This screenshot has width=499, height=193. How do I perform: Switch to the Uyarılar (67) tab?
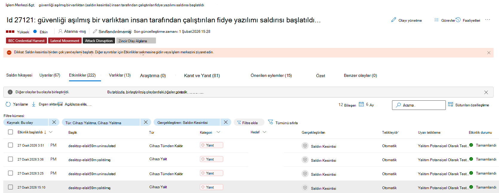tap(50, 75)
